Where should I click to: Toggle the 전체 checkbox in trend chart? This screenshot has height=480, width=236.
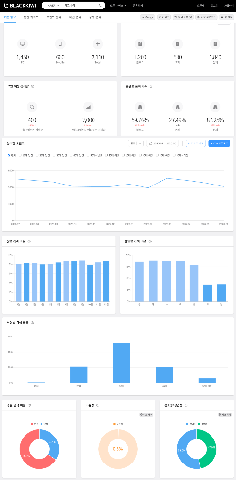click(9, 155)
